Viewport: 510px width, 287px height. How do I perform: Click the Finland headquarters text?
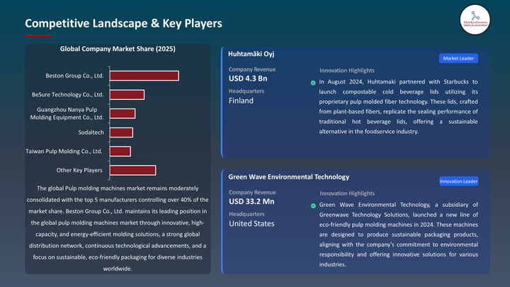(241, 101)
